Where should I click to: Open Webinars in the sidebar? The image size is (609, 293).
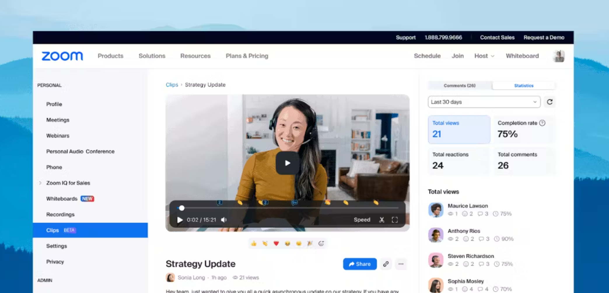click(x=58, y=135)
